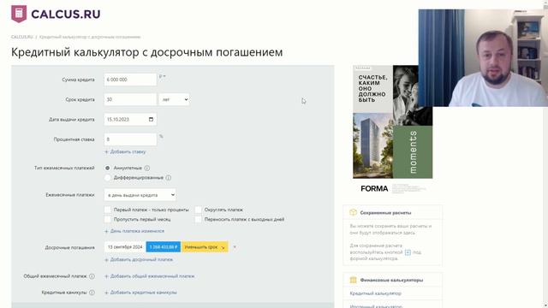This screenshot has height=308, width=548.
Task: Click the Срок кредита input field
Action: (x=130, y=99)
